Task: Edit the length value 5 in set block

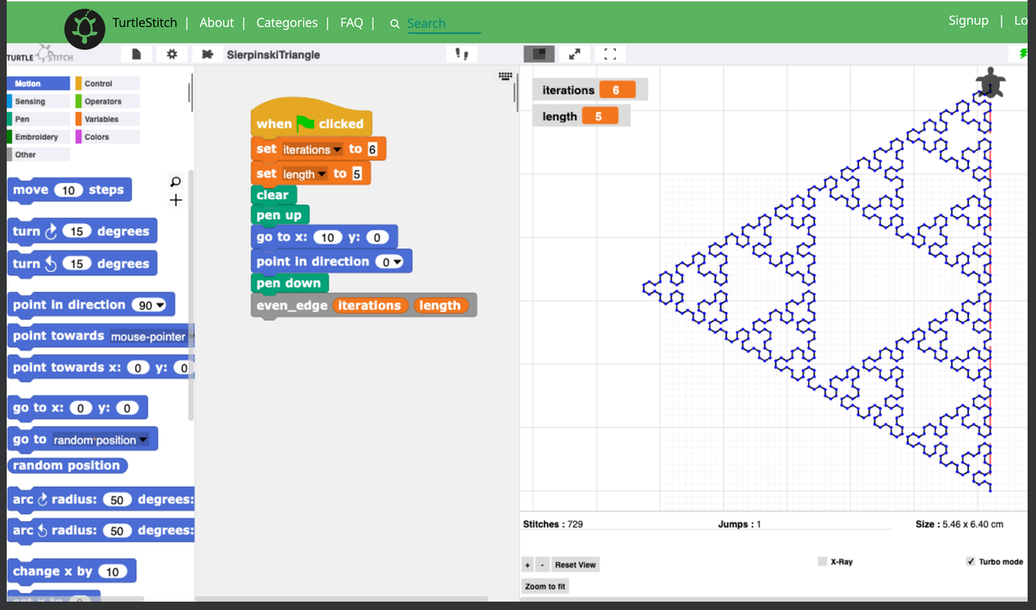Action: [356, 174]
